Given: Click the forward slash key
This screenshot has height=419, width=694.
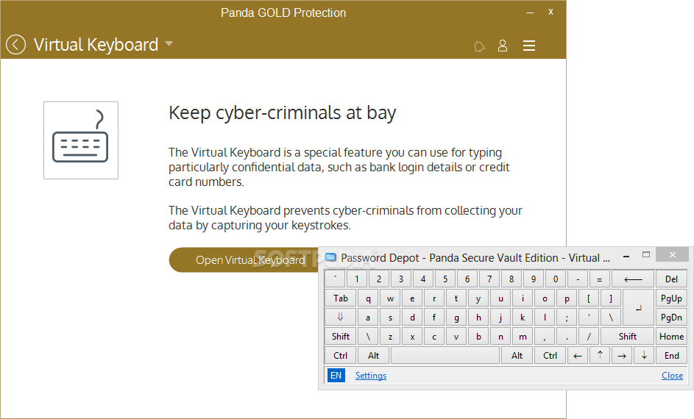Looking at the screenshot, I should click(x=589, y=337).
